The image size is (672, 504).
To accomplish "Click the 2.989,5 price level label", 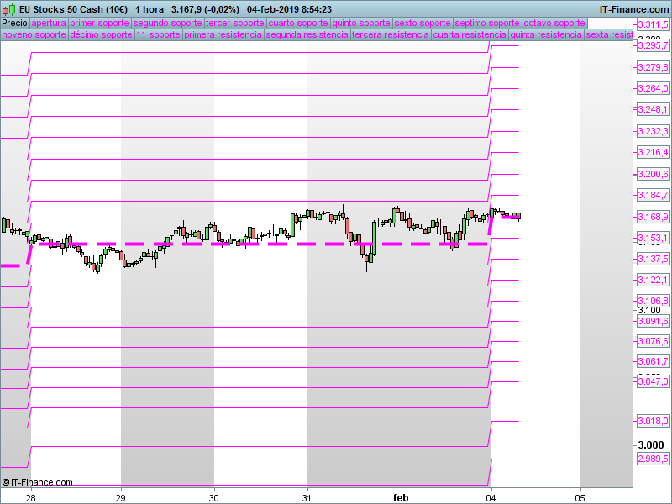I will (653, 459).
